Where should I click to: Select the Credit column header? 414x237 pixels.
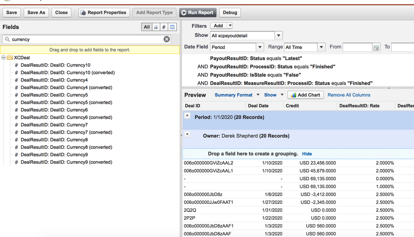(x=310, y=106)
